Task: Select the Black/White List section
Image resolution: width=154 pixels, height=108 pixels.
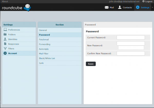Action: 47,58
